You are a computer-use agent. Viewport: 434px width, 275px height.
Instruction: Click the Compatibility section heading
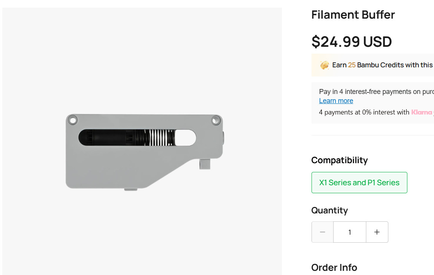pyautogui.click(x=340, y=160)
